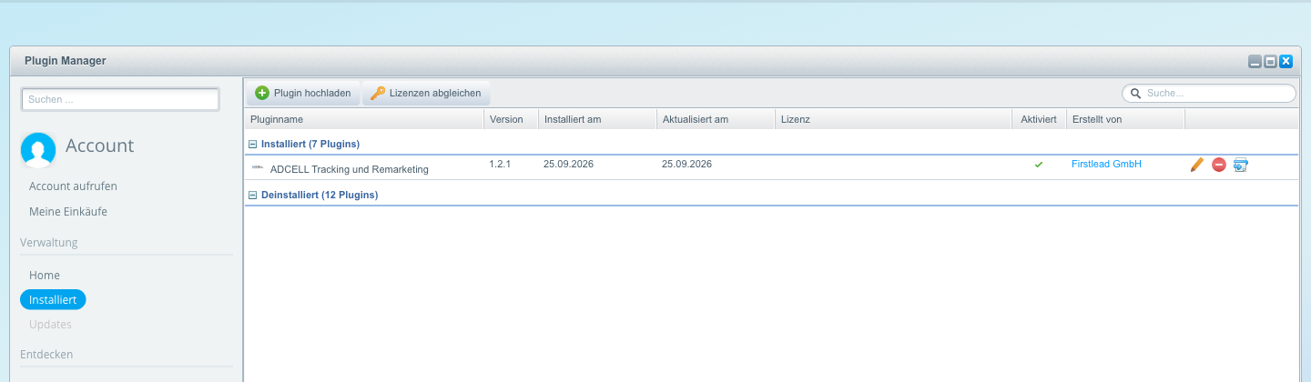This screenshot has height=382, width=1311.
Task: Expand the Deinstalliert (12 Plugins) group
Action: click(x=253, y=195)
